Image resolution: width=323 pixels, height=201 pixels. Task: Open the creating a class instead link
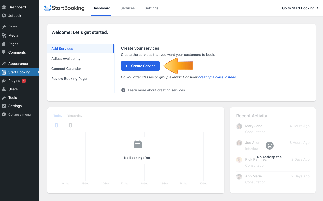pyautogui.click(x=217, y=77)
